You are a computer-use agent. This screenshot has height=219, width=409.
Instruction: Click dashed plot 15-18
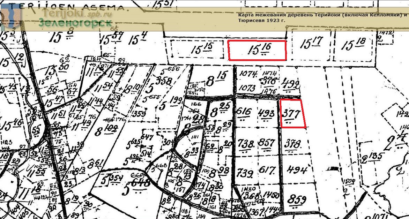coord(354,45)
